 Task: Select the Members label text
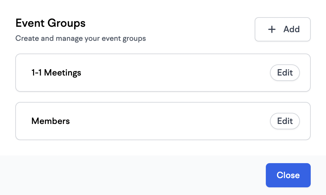point(51,121)
